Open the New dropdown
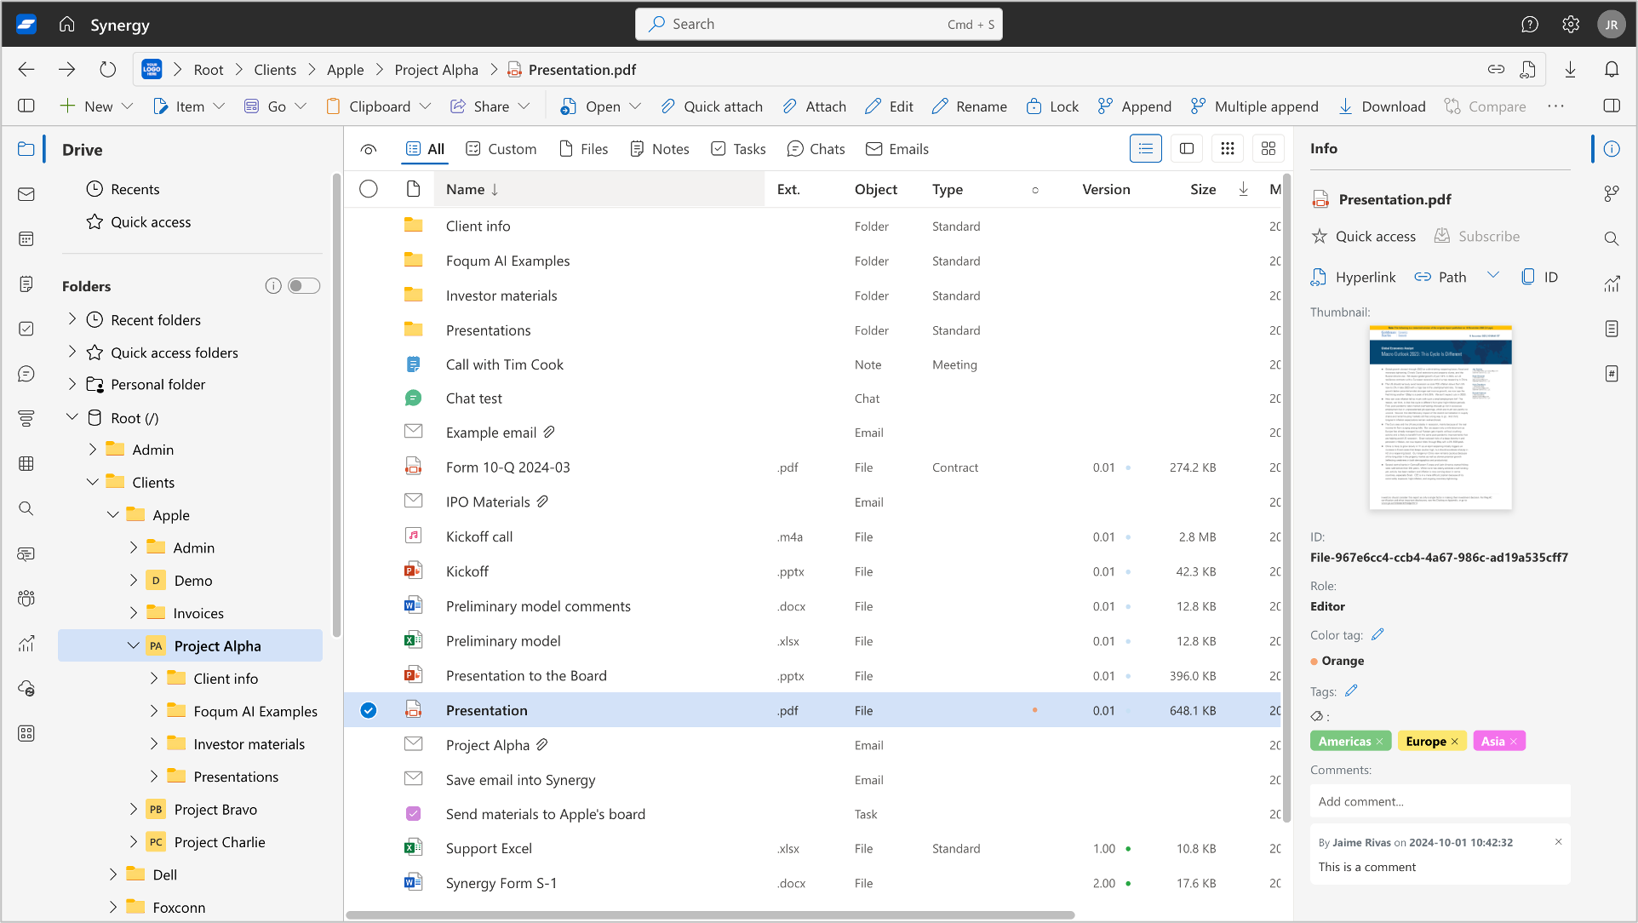Viewport: 1638px width, 923px height. tap(95, 106)
